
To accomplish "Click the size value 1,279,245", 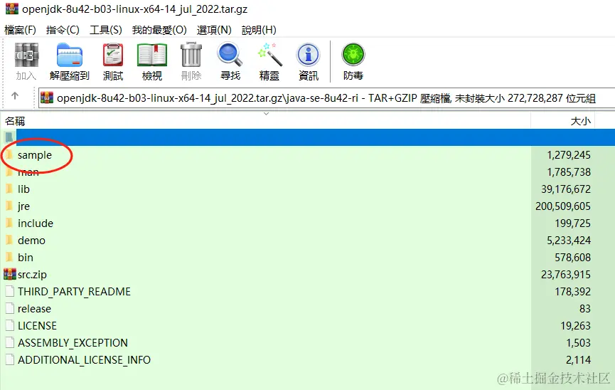I will pos(569,155).
